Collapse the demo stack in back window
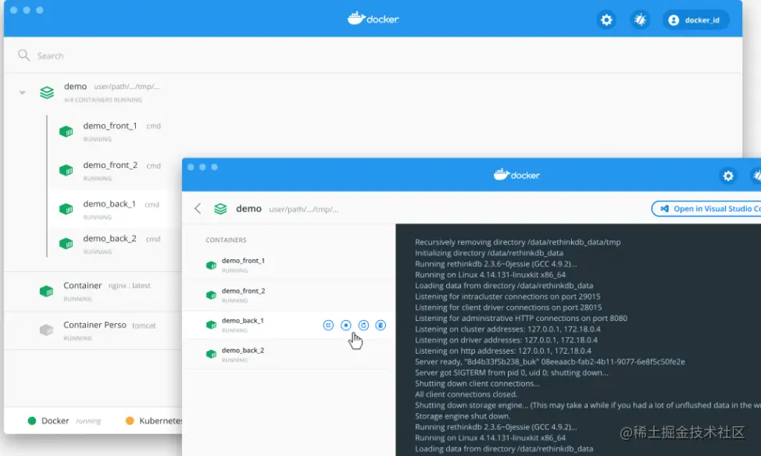761x456 pixels. click(x=23, y=92)
